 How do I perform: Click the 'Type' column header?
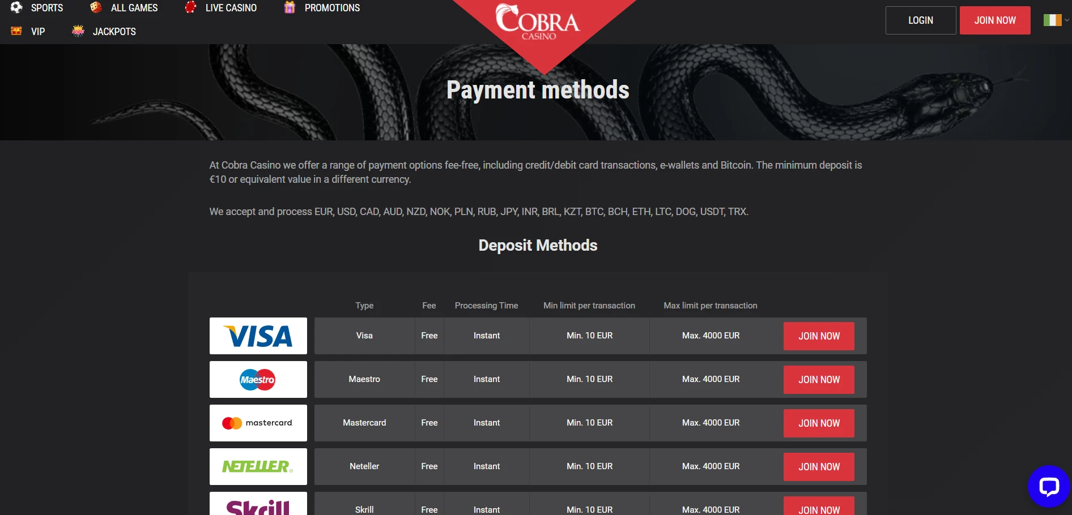pos(364,306)
